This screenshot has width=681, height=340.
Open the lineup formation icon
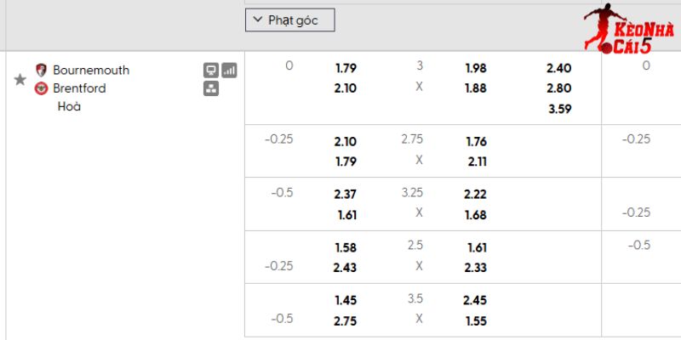tap(211, 88)
